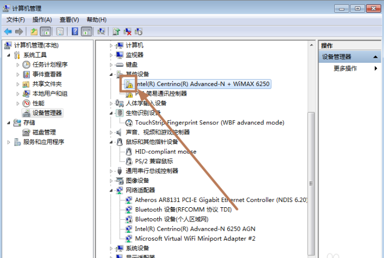
Task: Select Microsoft Virtual WiFi Miniport Adapter #2
Action: point(195,239)
